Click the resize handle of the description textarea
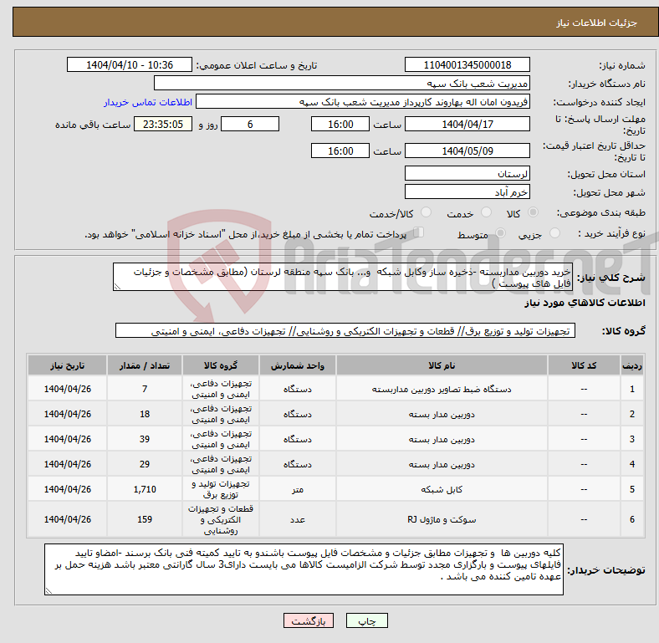This screenshot has width=659, height=643. tap(117, 287)
